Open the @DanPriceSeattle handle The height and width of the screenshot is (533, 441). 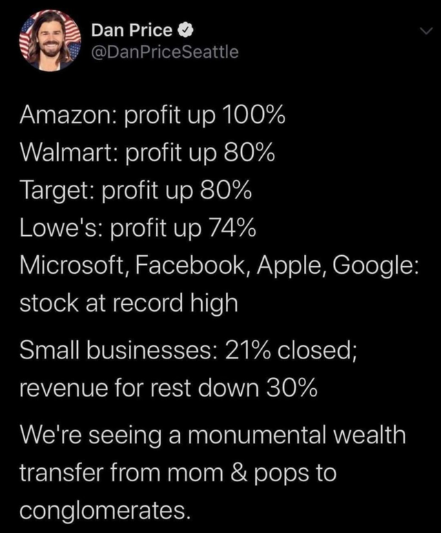tap(165, 52)
